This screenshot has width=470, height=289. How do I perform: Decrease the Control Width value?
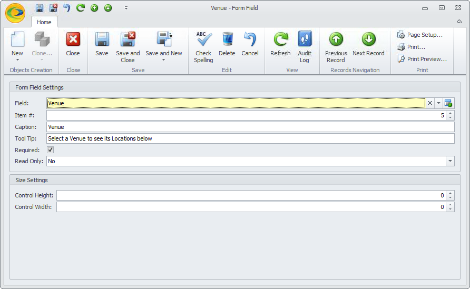click(x=450, y=210)
